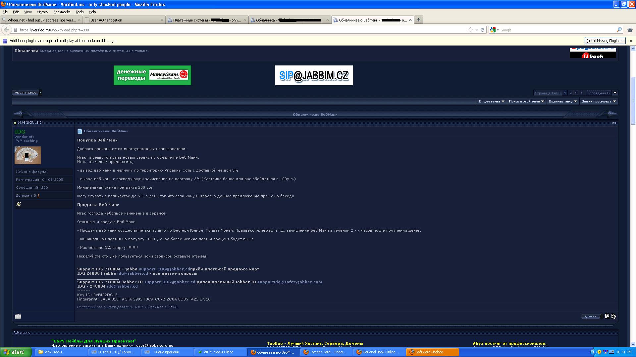Click the multi-quote icon next to Quote button

(607, 316)
